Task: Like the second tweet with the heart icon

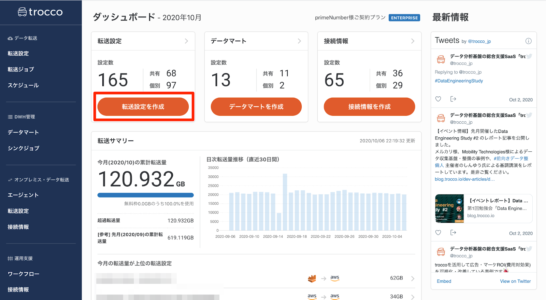Action: (438, 233)
